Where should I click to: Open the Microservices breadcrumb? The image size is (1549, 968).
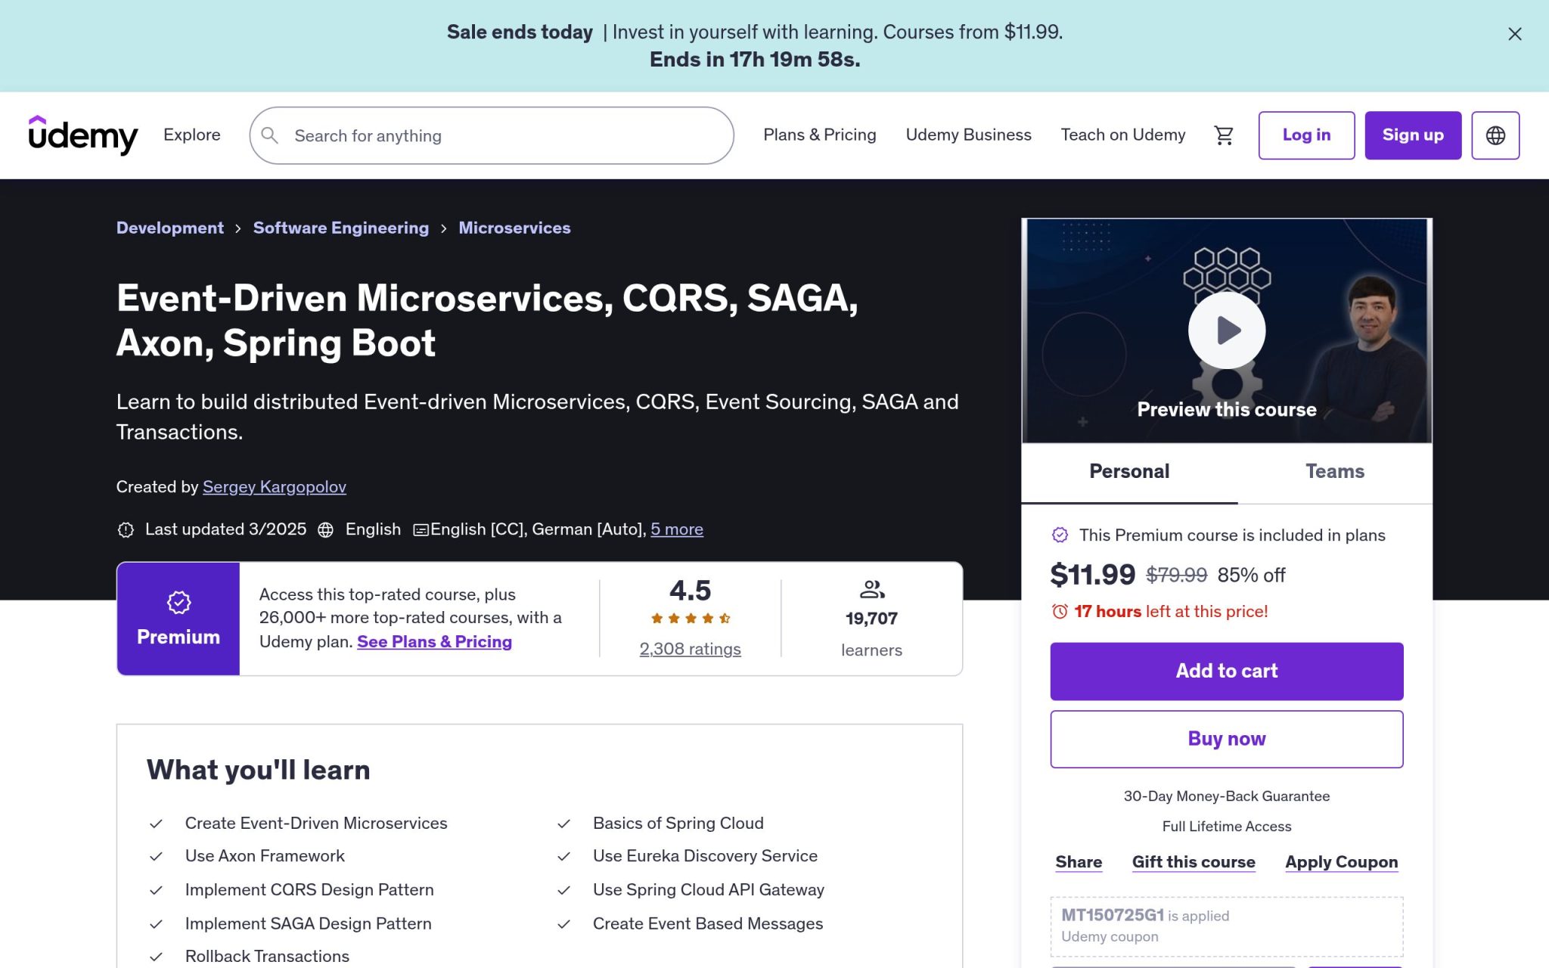(514, 228)
